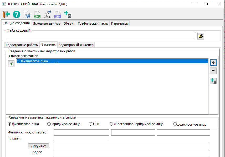Open the Кадастровый инженер tab
Viewport: 225px width, 157px height.
[x=76, y=45]
